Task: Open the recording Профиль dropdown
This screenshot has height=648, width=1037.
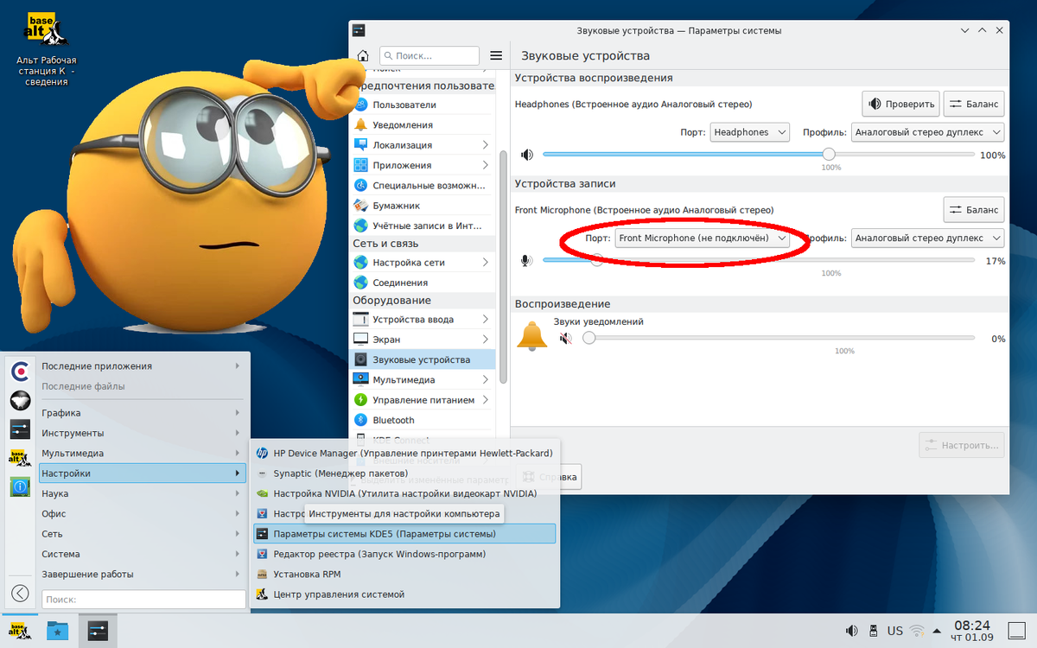Action: point(928,238)
